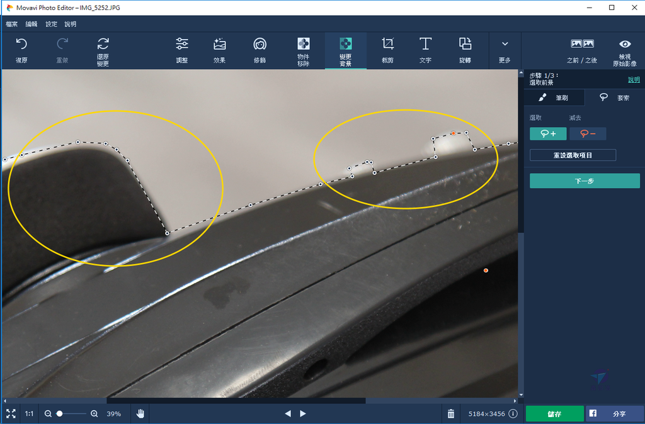Open the Text (文字) tool
The width and height of the screenshot is (645, 424).
tap(425, 50)
